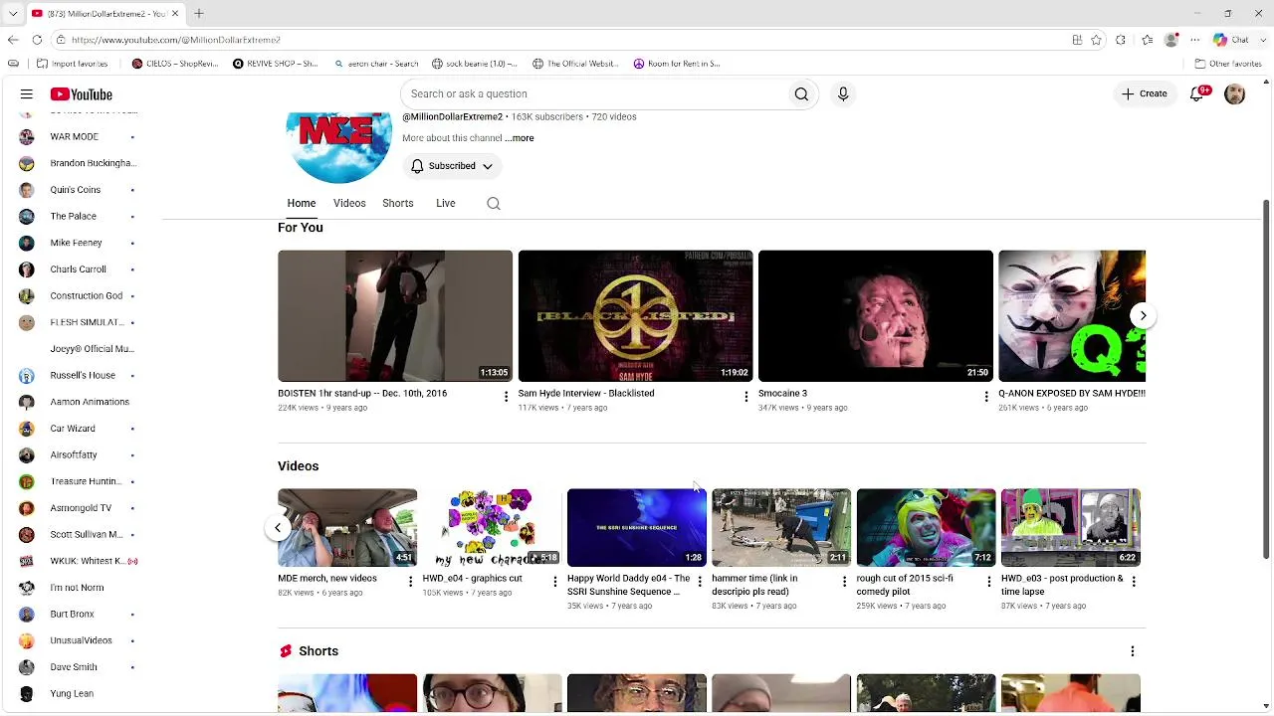
Task: View site information lock icon
Action: [x=61, y=40]
